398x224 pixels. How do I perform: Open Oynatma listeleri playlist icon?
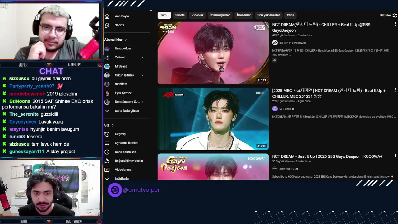click(x=107, y=143)
